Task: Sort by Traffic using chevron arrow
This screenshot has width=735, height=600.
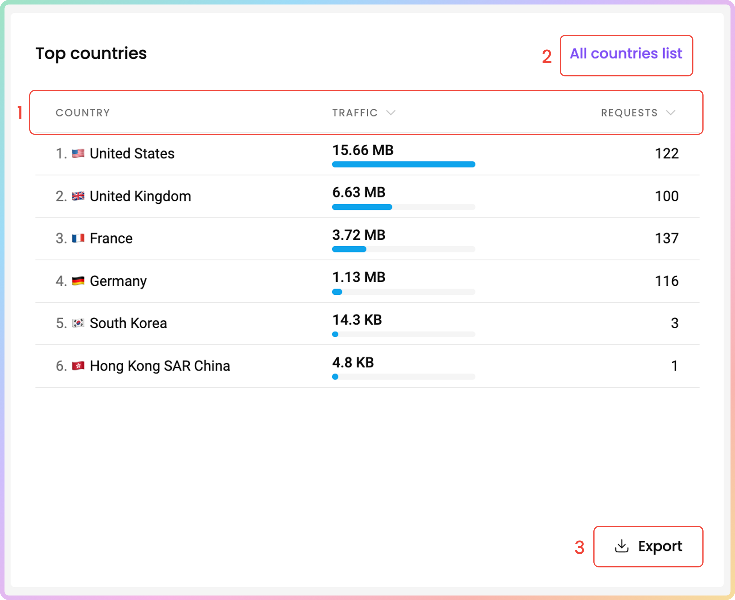Action: tap(391, 113)
